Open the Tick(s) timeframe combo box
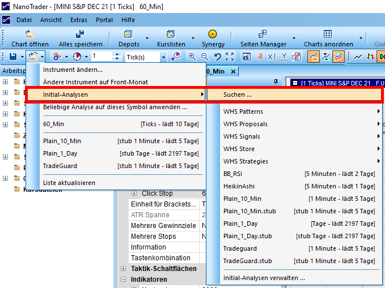This screenshot has width=385, height=288. (x=163, y=57)
